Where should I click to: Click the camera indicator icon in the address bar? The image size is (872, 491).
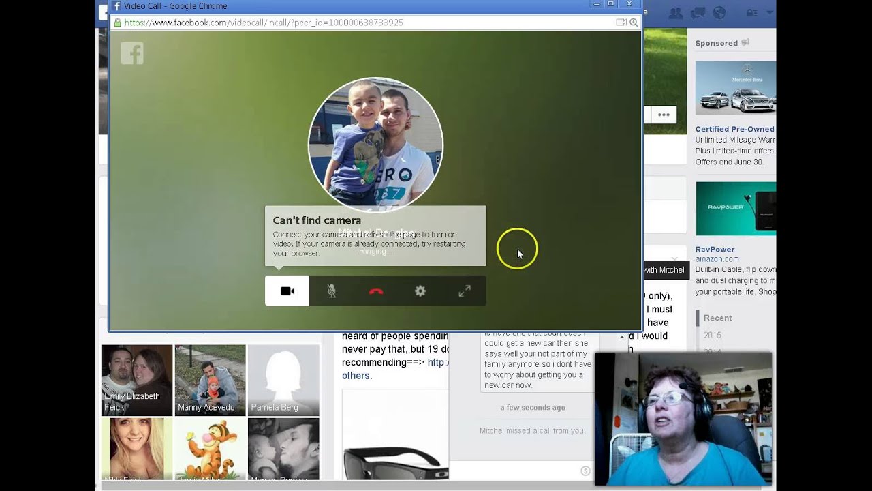pos(621,23)
